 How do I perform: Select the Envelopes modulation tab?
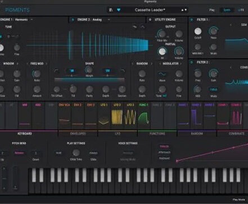click(78, 134)
